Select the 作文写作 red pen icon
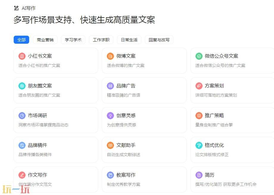The height and width of the screenshot is (195, 274). [x=22, y=175]
